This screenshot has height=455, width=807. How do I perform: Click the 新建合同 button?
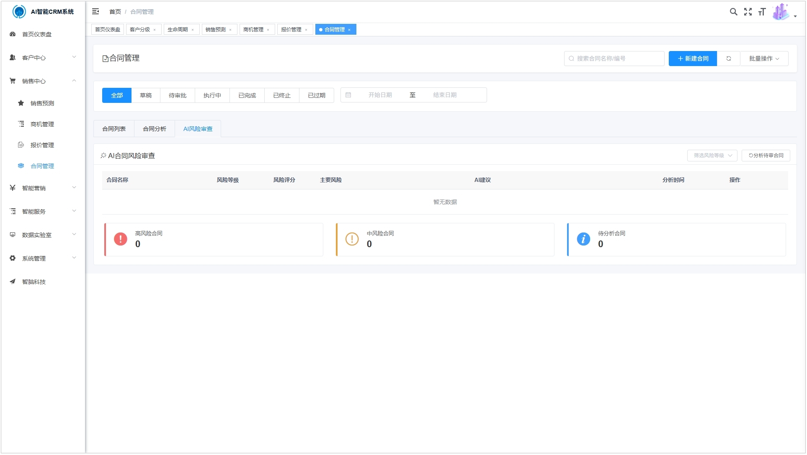tap(693, 59)
